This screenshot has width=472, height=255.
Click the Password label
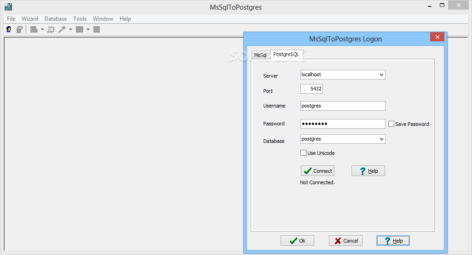pyautogui.click(x=274, y=124)
